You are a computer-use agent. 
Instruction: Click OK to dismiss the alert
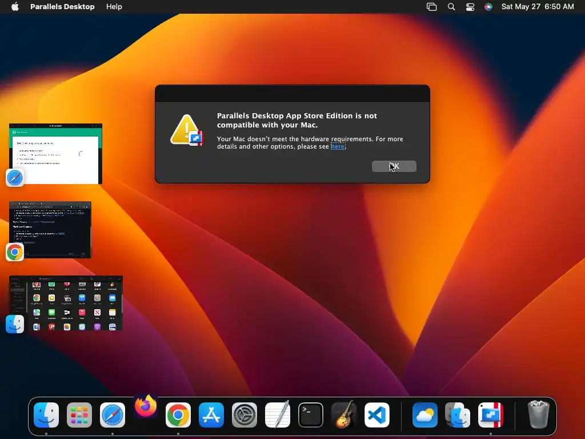point(394,166)
